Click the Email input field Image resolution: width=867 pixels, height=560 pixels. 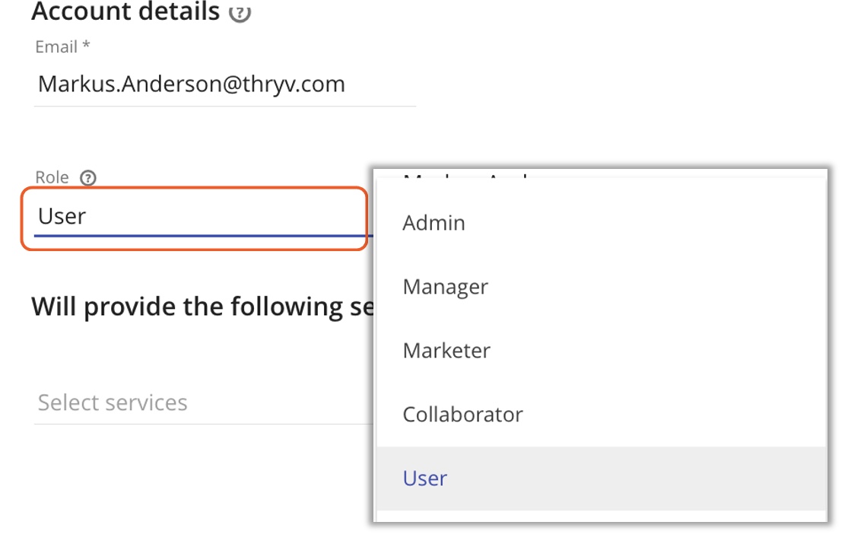coord(224,84)
